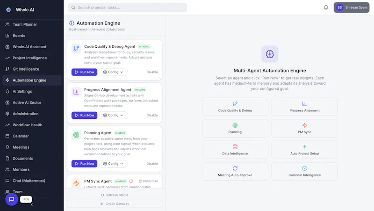Disable the Planning Agent
The width and height of the screenshot is (374, 211).
click(x=152, y=164)
